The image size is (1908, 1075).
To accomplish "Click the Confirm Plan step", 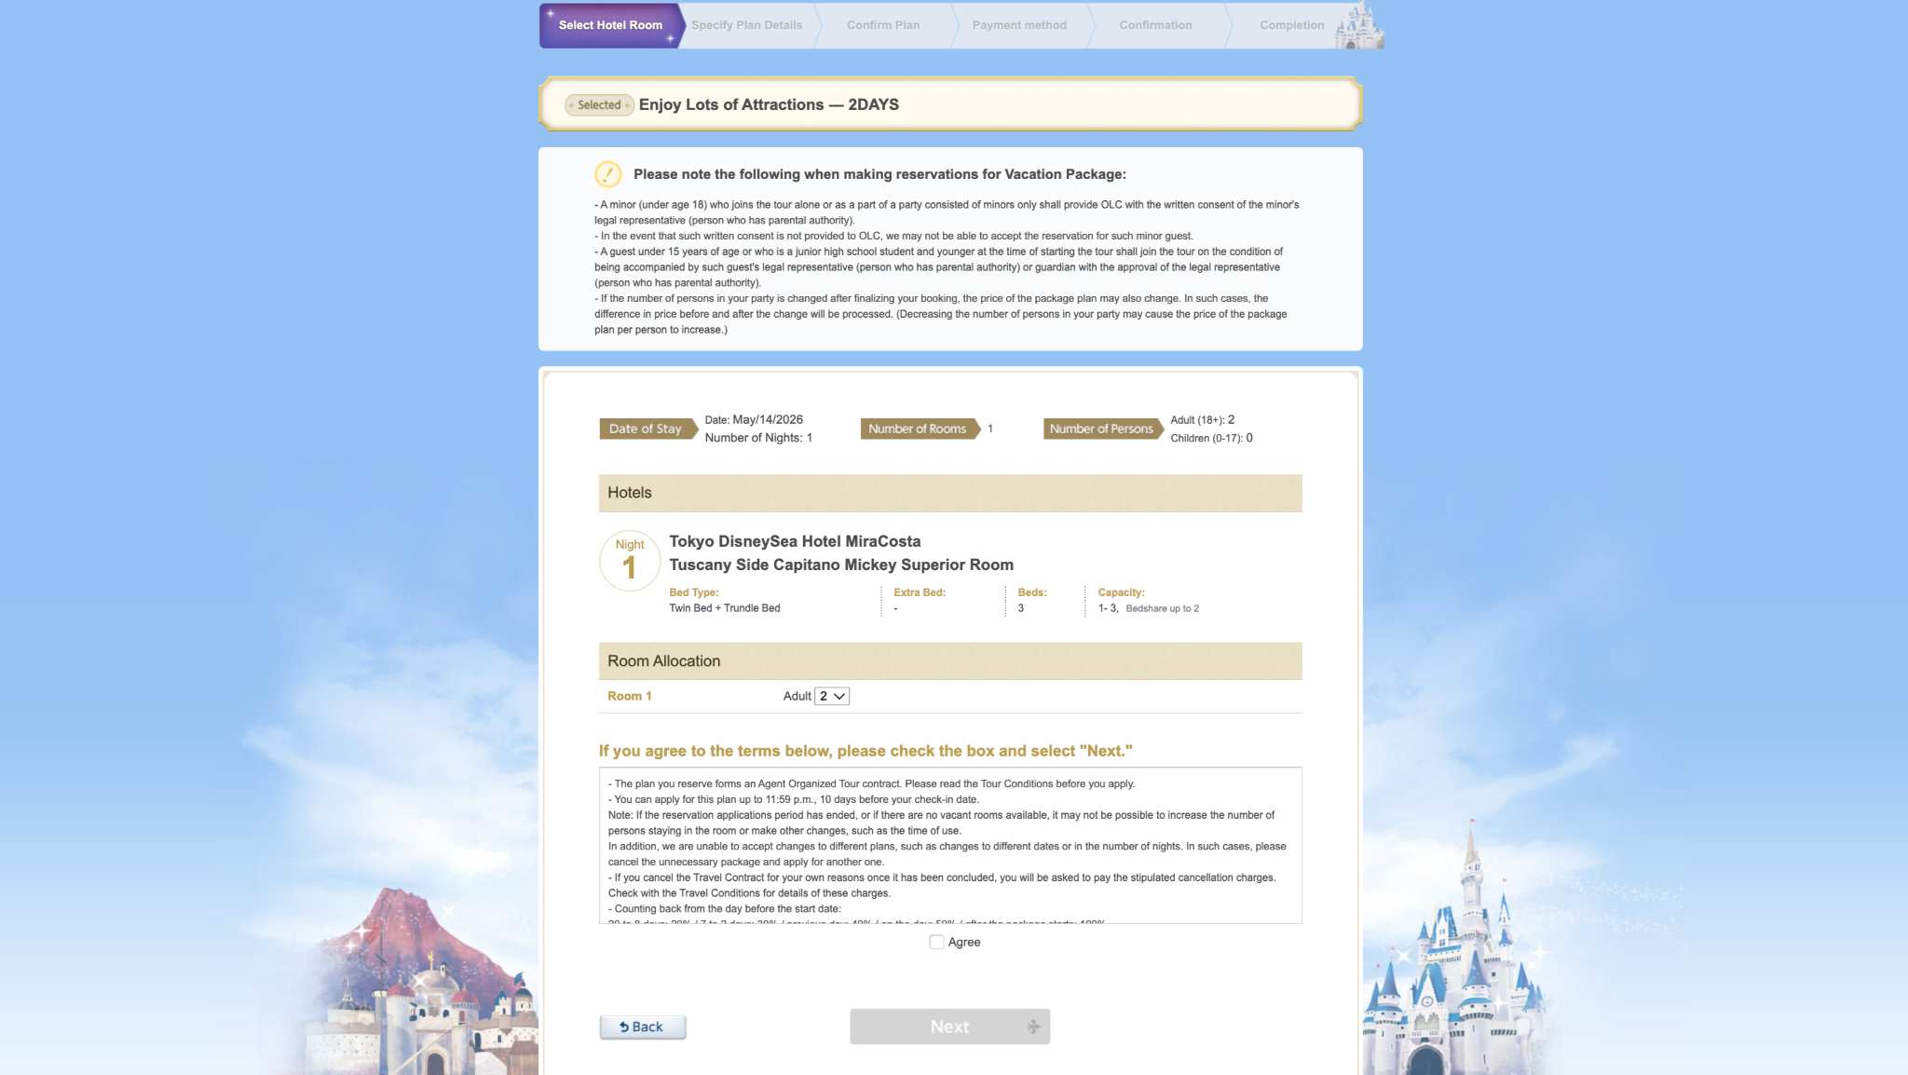I will coord(882,25).
